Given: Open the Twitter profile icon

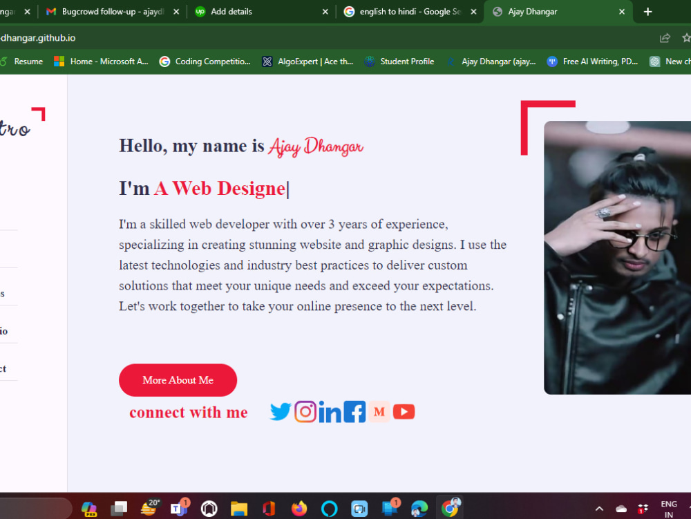Looking at the screenshot, I should 280,412.
